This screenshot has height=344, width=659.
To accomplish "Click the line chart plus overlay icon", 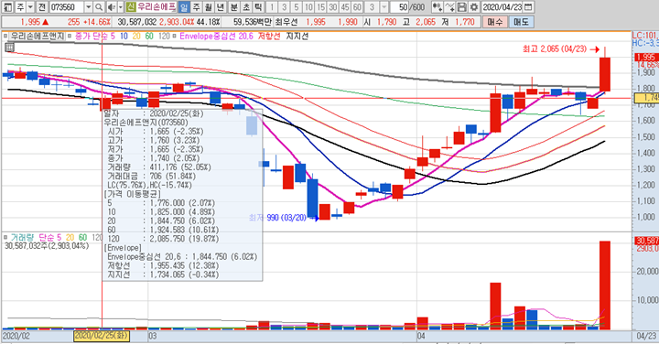I will [x=449, y=7].
